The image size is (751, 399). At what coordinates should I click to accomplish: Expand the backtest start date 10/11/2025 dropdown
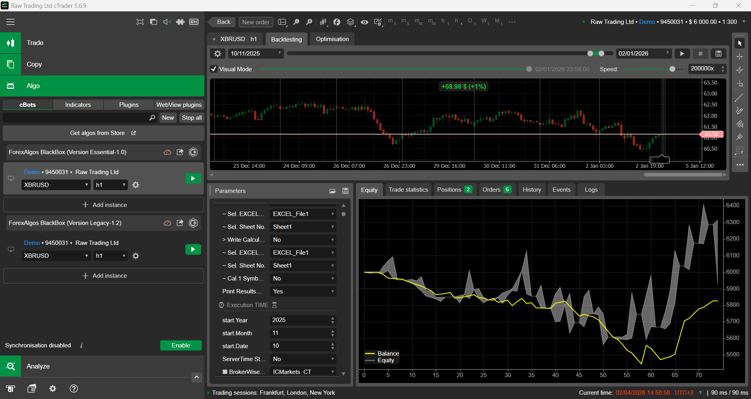click(x=256, y=54)
